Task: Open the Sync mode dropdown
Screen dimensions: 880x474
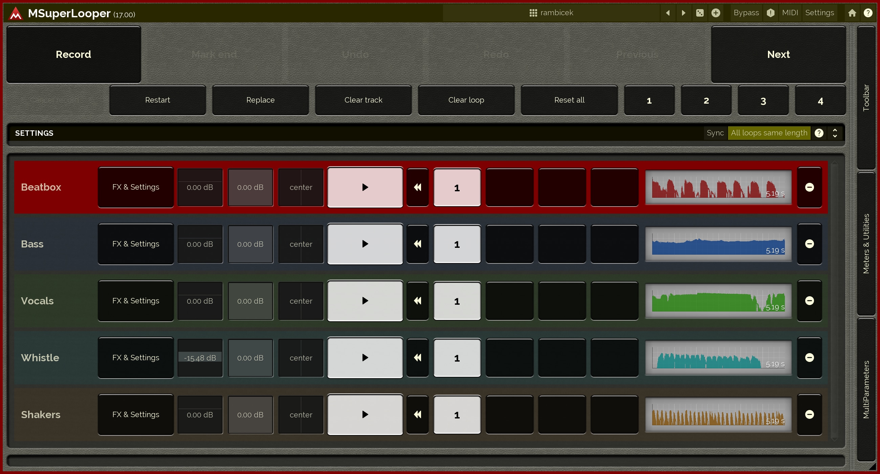Action: pyautogui.click(x=769, y=133)
